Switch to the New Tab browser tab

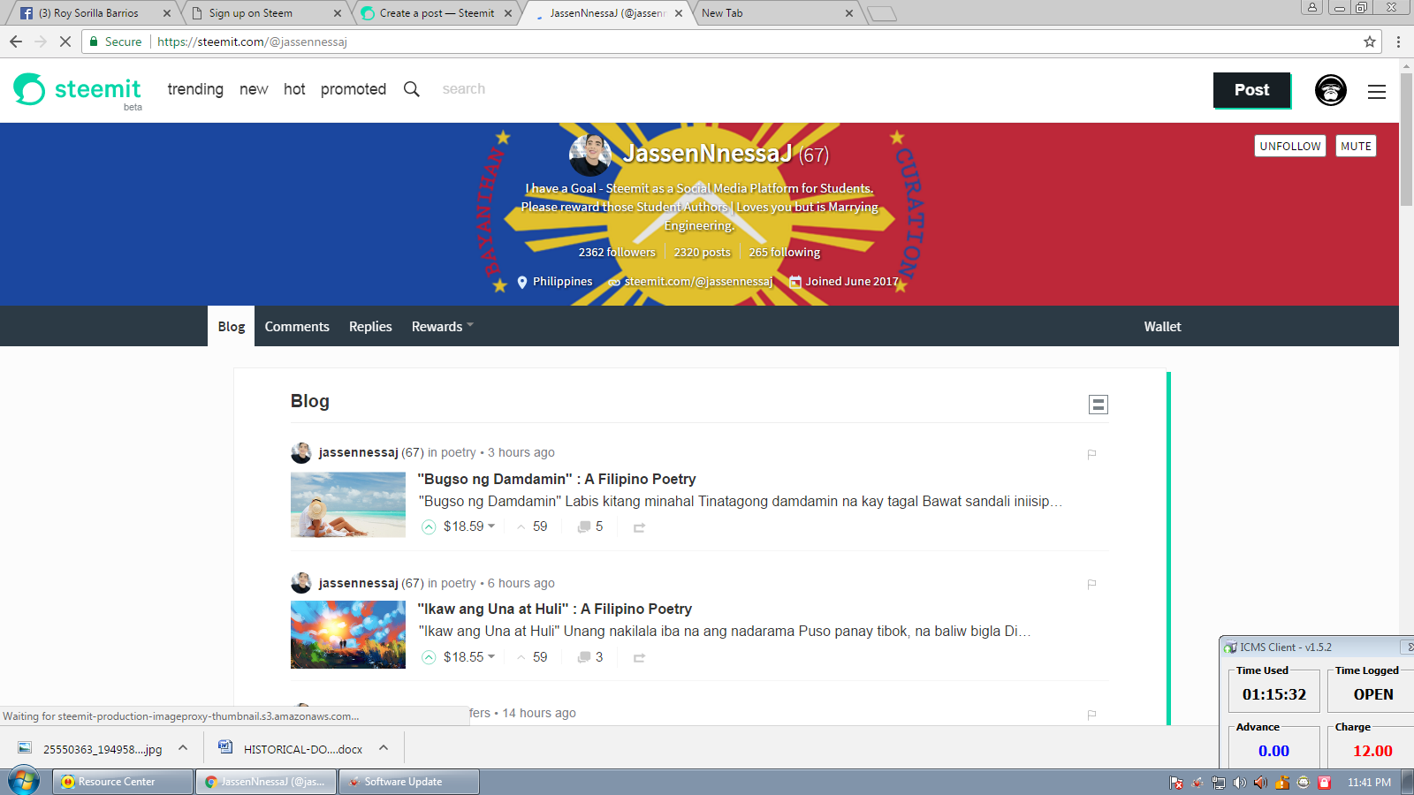tap(776, 13)
